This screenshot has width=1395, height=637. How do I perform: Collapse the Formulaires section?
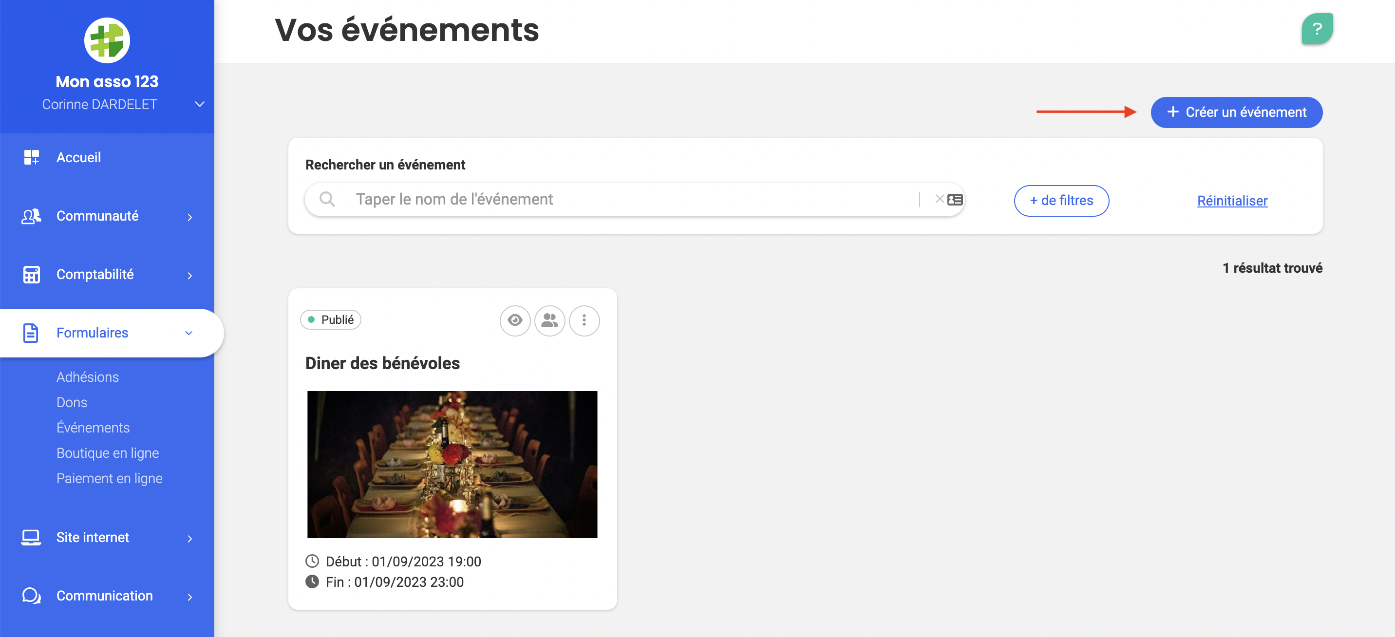coord(189,333)
